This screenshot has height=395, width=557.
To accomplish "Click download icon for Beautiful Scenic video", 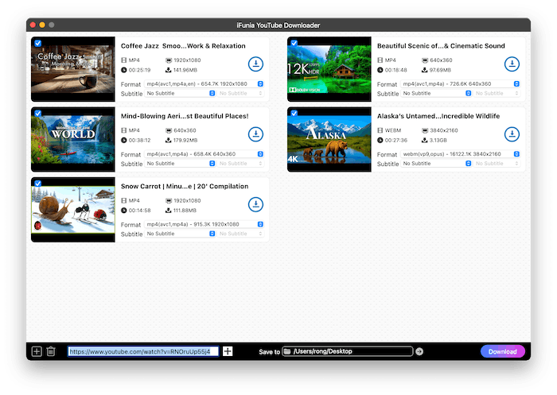I will [512, 64].
